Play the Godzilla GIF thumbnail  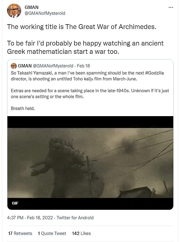(90, 163)
